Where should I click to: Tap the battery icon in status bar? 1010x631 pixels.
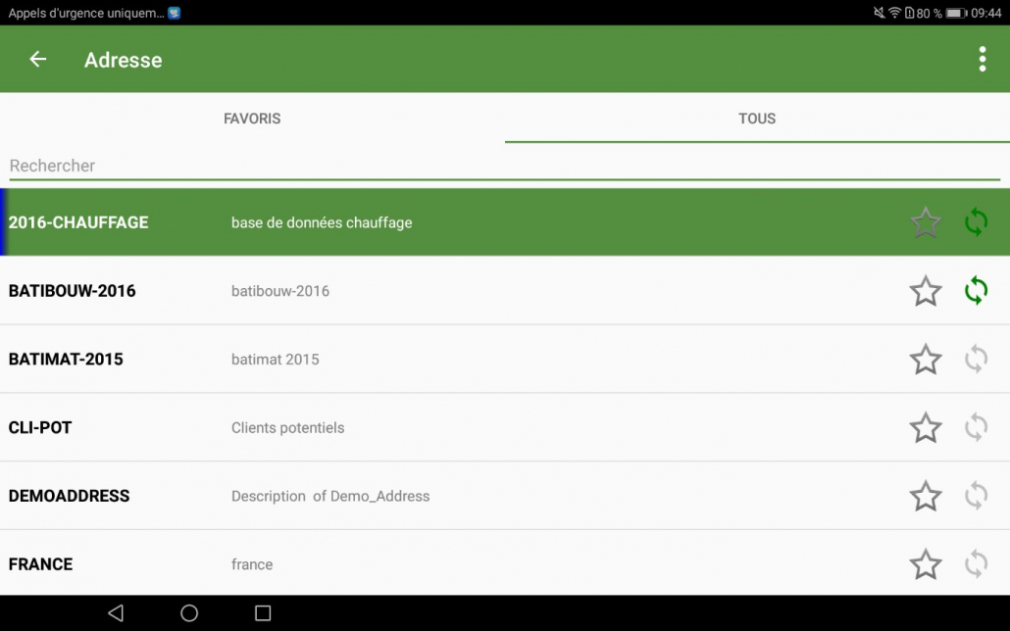[x=956, y=13]
